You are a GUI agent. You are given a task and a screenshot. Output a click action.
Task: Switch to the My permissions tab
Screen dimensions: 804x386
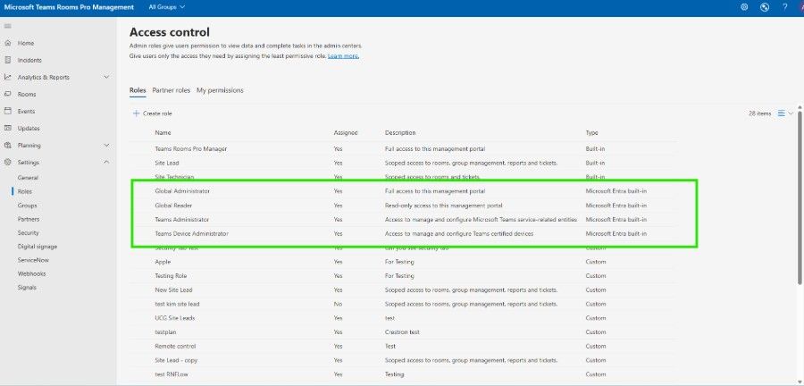pos(220,90)
